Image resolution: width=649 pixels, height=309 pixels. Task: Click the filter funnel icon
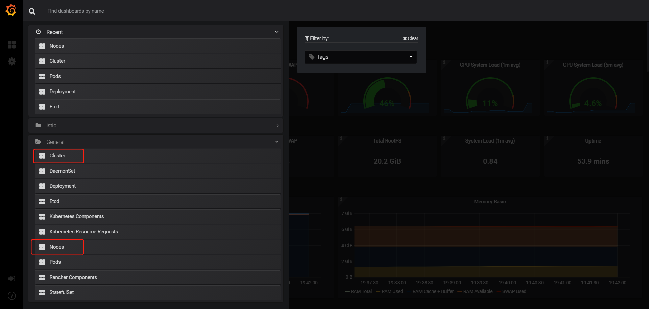(x=307, y=38)
